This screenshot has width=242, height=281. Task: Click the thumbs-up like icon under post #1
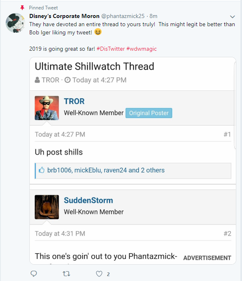point(42,170)
